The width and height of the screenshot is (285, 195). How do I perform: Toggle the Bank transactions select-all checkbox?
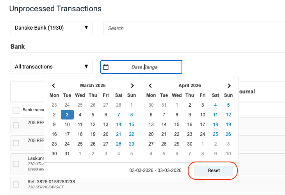[x=16, y=110]
